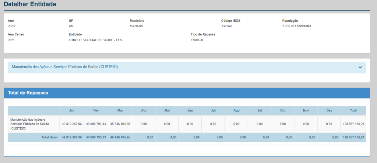Screen dimensions: 377x163
Task: Click the CUSTEIO row total 128.567.166,24
Action: tap(353, 124)
